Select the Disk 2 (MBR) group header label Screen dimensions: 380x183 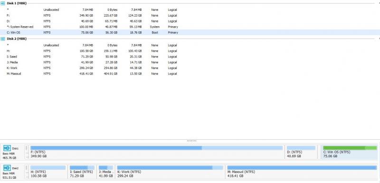pos(17,39)
